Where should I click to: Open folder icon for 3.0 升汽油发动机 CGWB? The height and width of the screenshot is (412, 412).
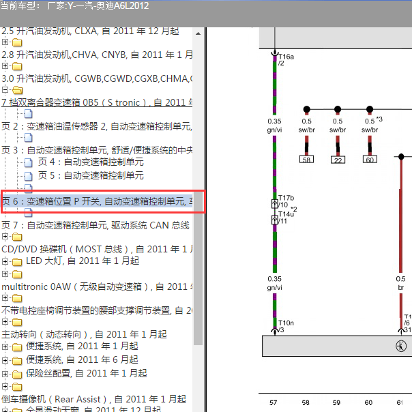[17, 66]
